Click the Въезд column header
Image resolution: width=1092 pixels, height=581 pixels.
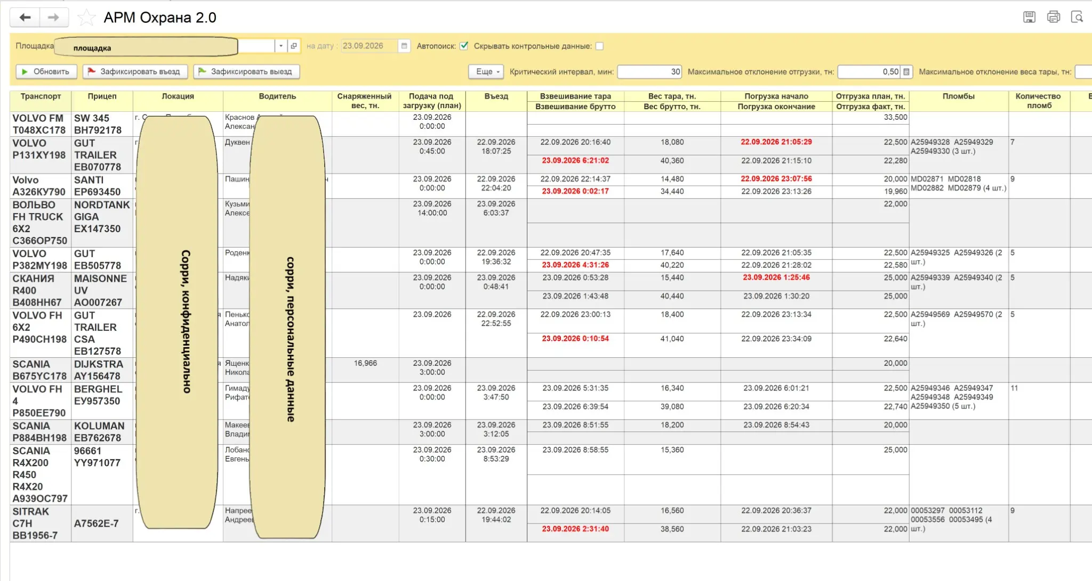[496, 101]
